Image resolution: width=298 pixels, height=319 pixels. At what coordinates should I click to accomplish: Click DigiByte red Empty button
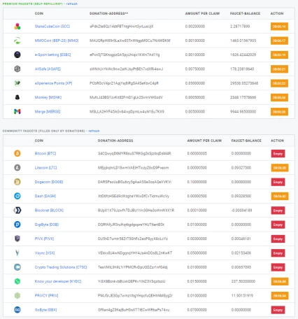[x=278, y=225]
